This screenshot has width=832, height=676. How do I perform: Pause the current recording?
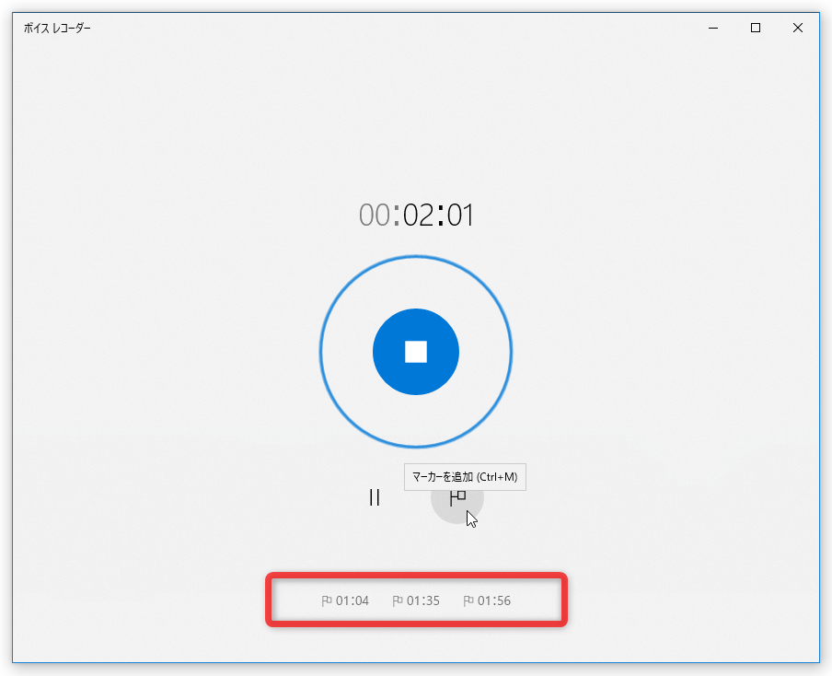pyautogui.click(x=374, y=497)
